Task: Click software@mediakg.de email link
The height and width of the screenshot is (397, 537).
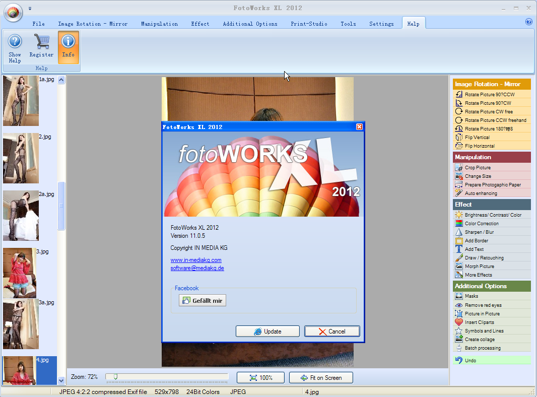Action: 197,268
